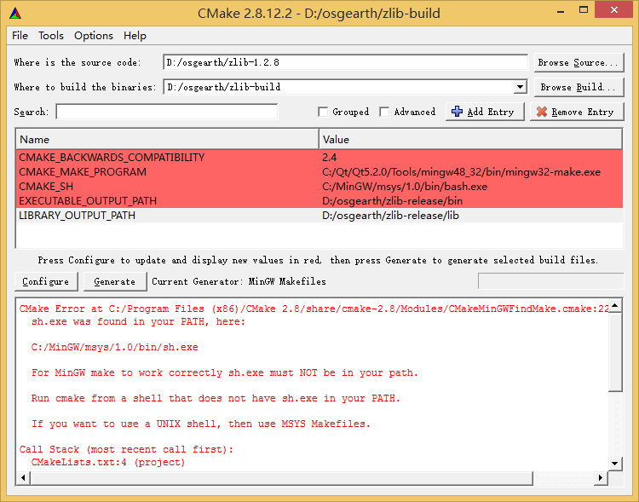Screen dimensions: 639x502
Task: Click the Browse Source button
Action: click(579, 62)
